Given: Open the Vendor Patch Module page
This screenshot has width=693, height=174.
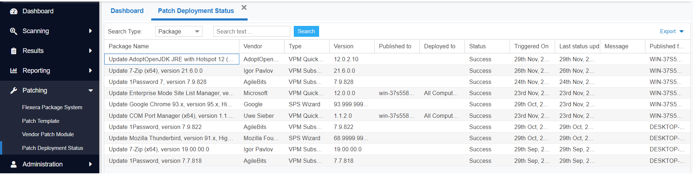Looking at the screenshot, I should (48, 134).
